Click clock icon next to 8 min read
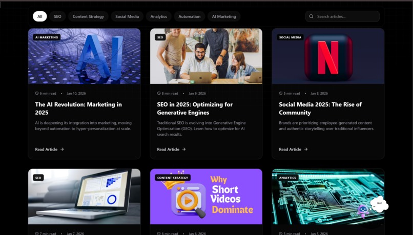413x235 pixels. click(159, 93)
